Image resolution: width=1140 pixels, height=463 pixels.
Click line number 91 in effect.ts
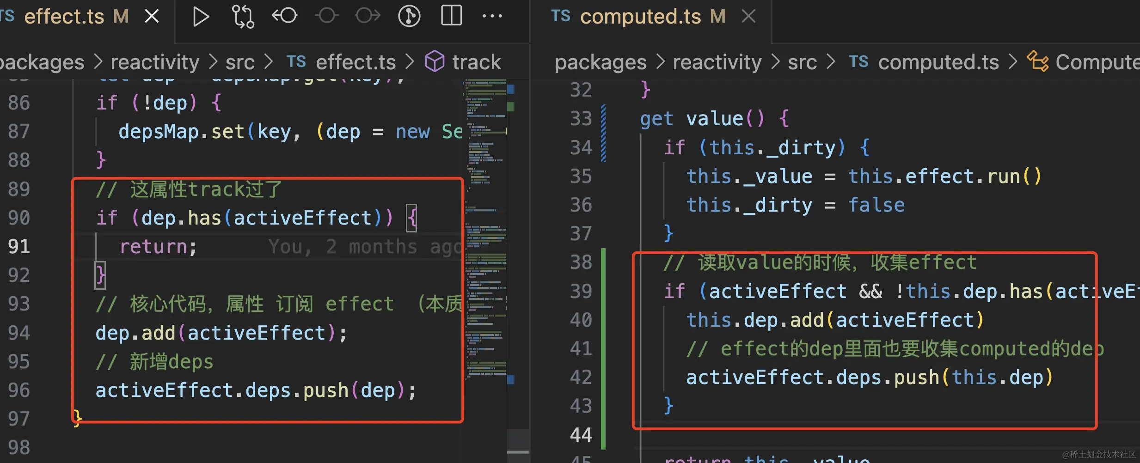pyautogui.click(x=19, y=246)
